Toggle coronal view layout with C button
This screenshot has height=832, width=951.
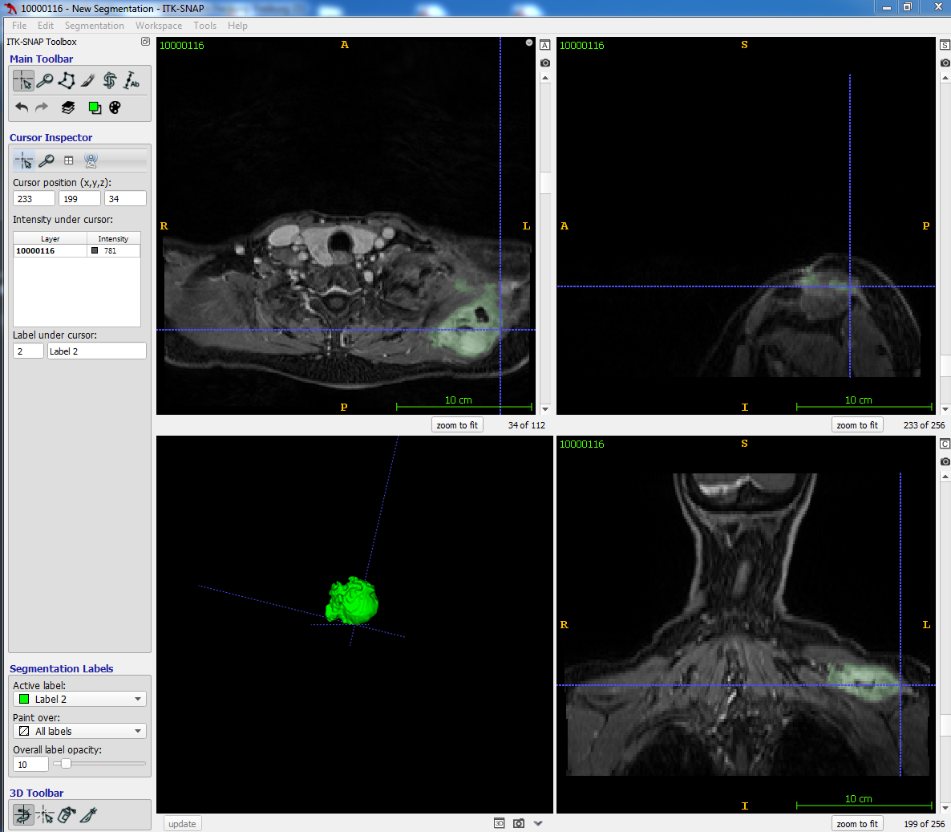pos(945,444)
